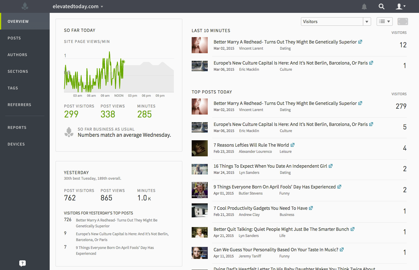419x270 pixels.
Task: Open the search magnifier icon
Action: pyautogui.click(x=382, y=6)
